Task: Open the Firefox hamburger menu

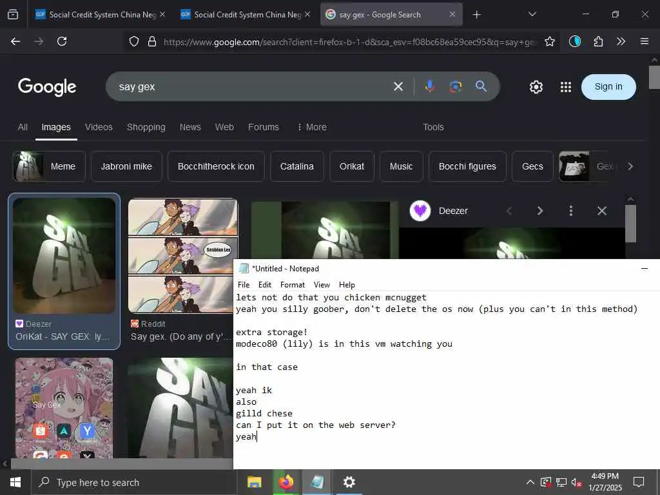Action: click(x=644, y=41)
